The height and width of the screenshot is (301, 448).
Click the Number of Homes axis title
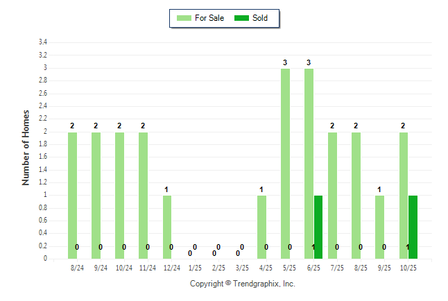click(x=26, y=147)
